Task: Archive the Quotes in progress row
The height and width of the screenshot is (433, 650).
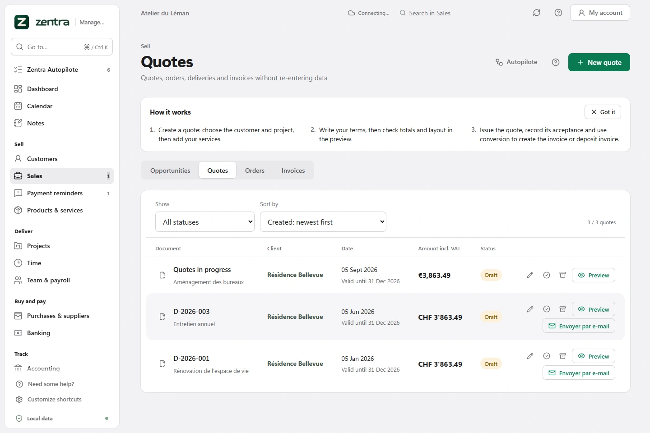Action: point(563,275)
